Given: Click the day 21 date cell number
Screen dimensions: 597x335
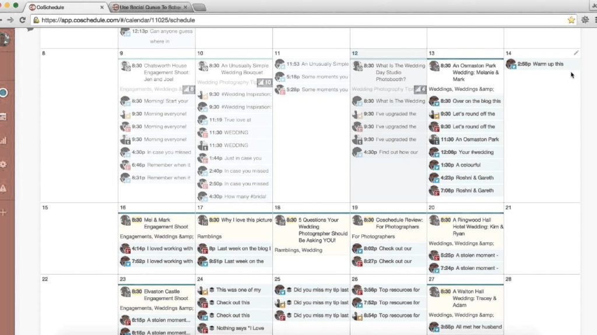Looking at the screenshot, I should pyautogui.click(x=508, y=208).
